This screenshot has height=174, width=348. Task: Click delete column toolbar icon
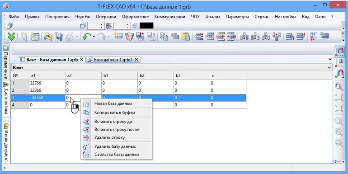click(x=277, y=37)
